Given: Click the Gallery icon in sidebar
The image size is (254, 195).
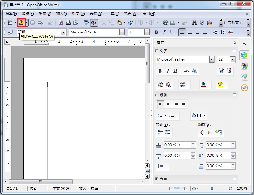Looking at the screenshot, I should coord(244,77).
